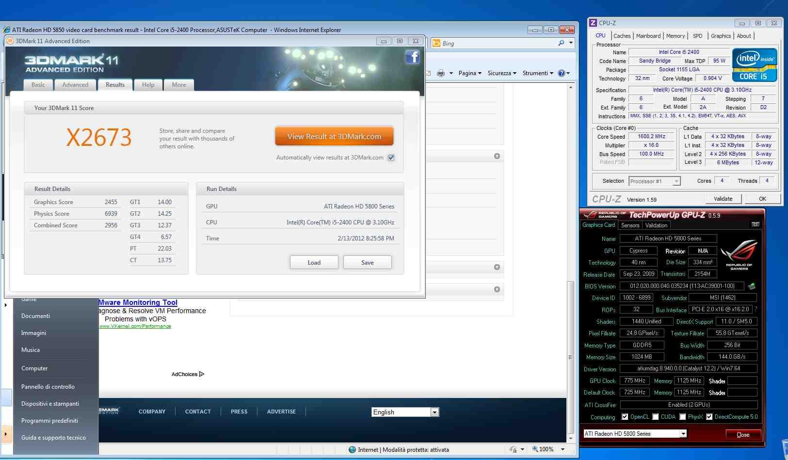Click the printer icon in IE toolbar
This screenshot has width=788, height=460.
[441, 73]
